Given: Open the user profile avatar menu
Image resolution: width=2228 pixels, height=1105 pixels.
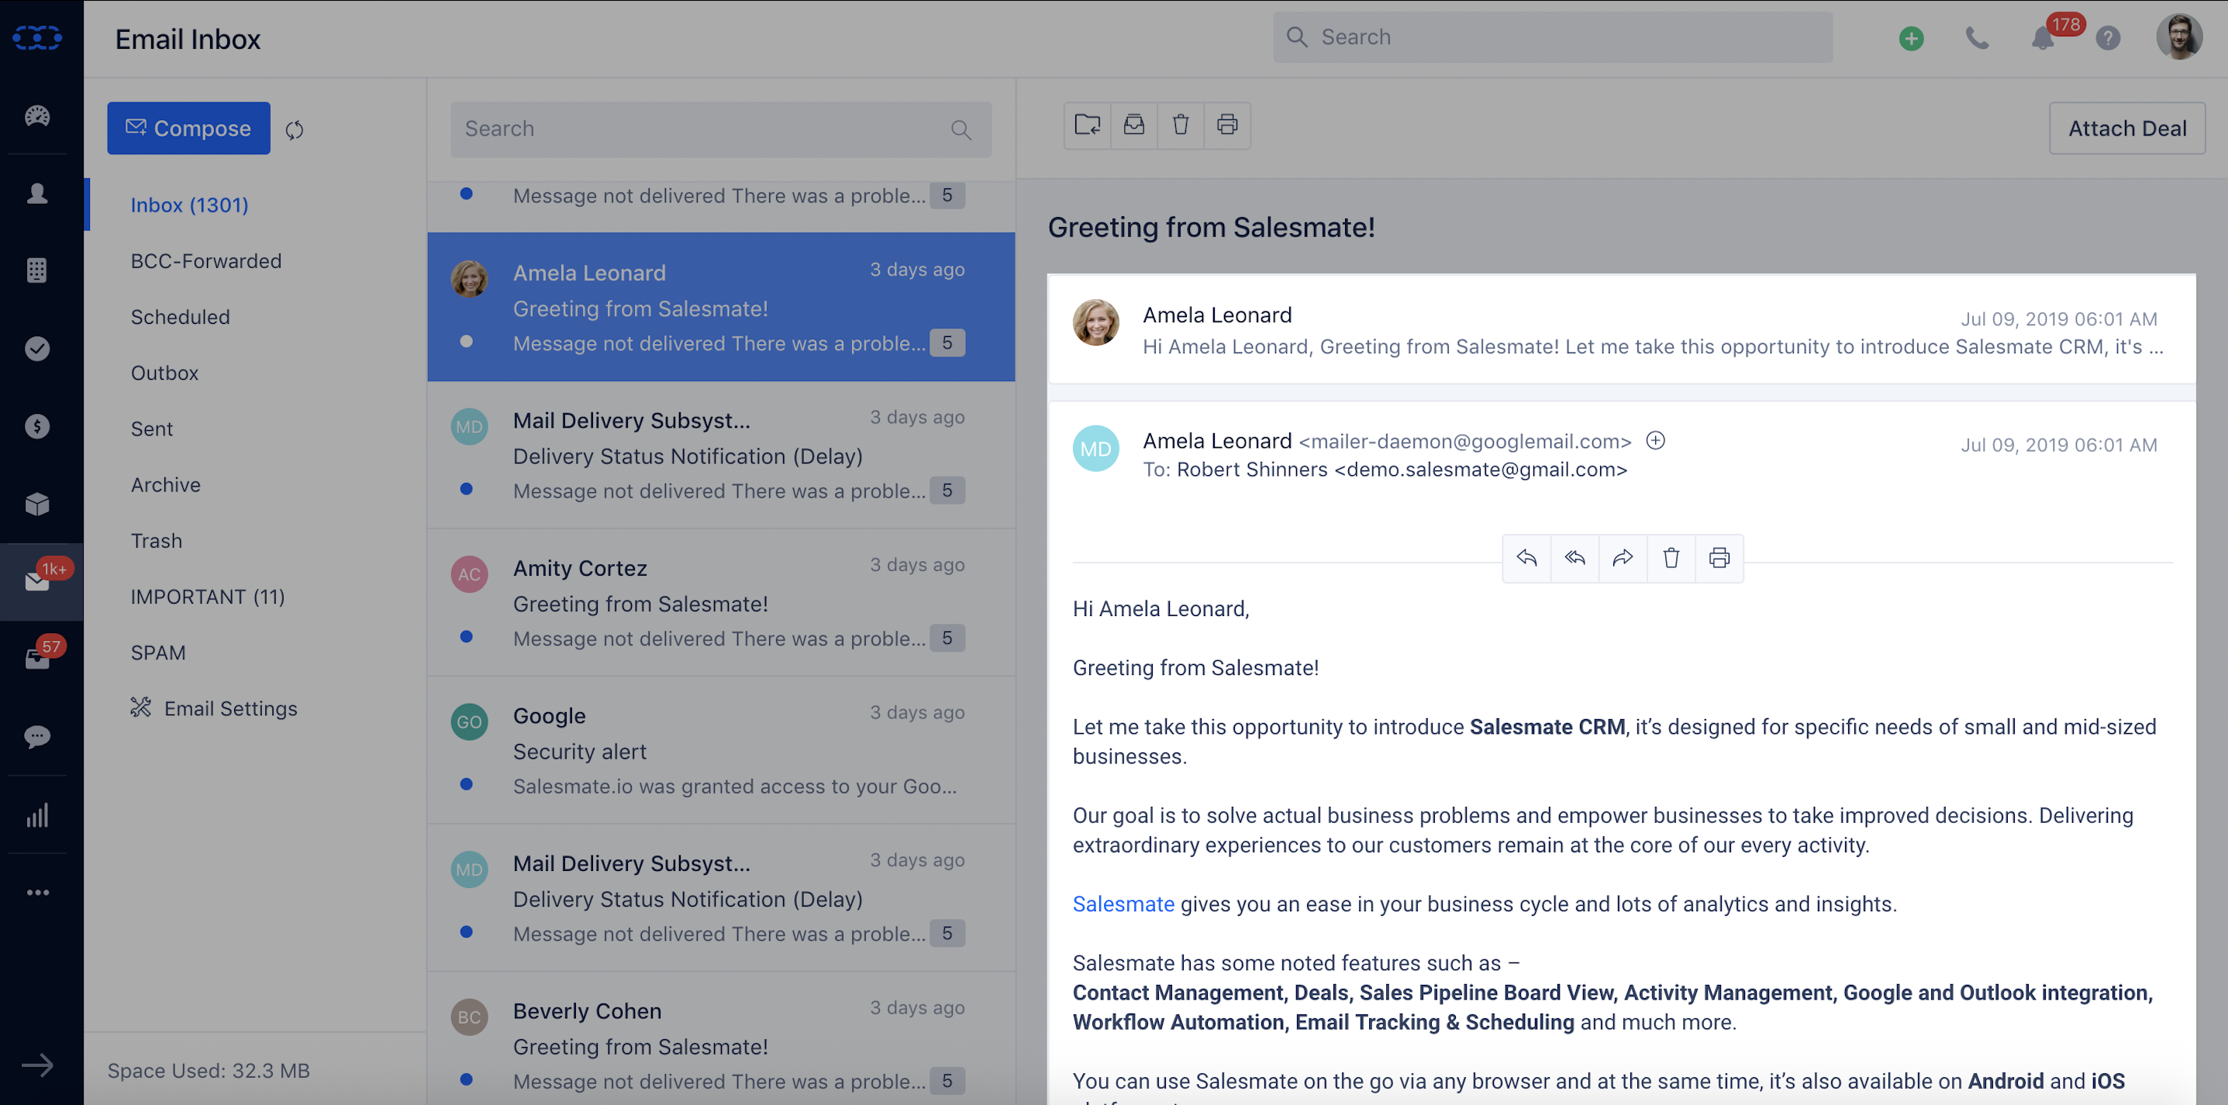Looking at the screenshot, I should 2178,37.
